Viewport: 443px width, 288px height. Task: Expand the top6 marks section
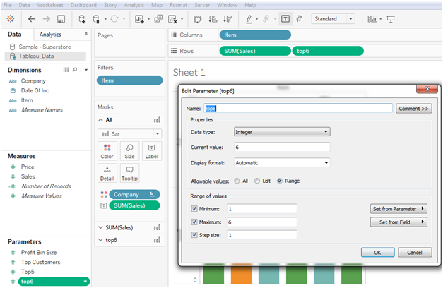(100, 240)
